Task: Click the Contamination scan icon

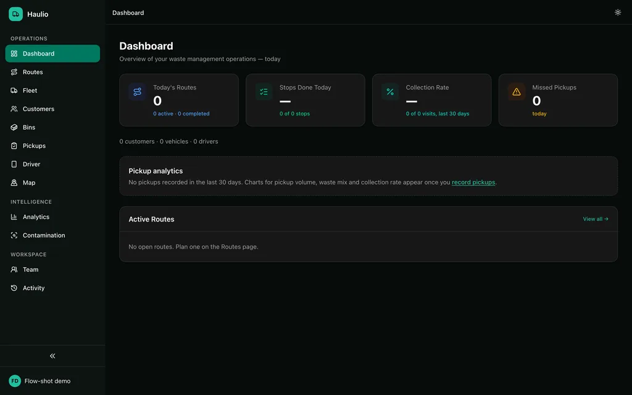Action: [x=14, y=235]
